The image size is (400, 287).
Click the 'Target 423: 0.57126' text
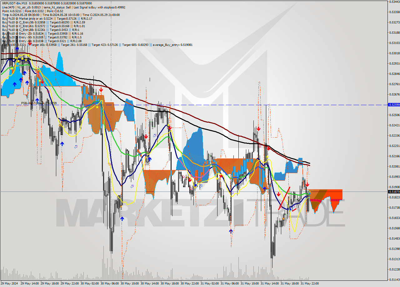[x=105, y=45]
